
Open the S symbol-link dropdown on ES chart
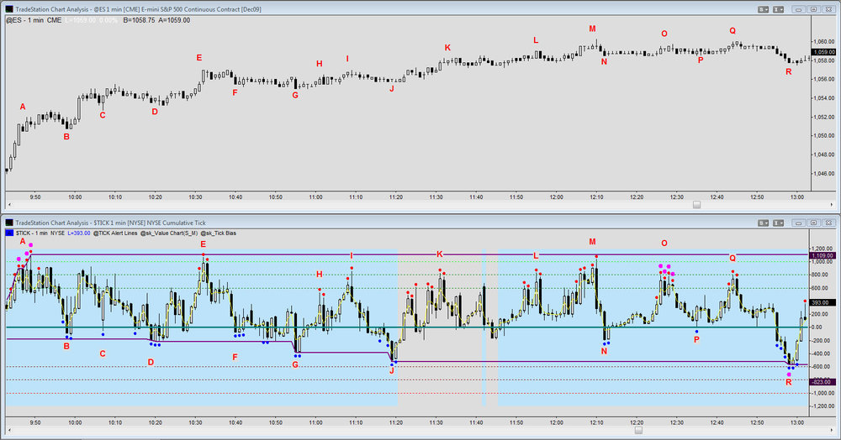tap(764, 9)
